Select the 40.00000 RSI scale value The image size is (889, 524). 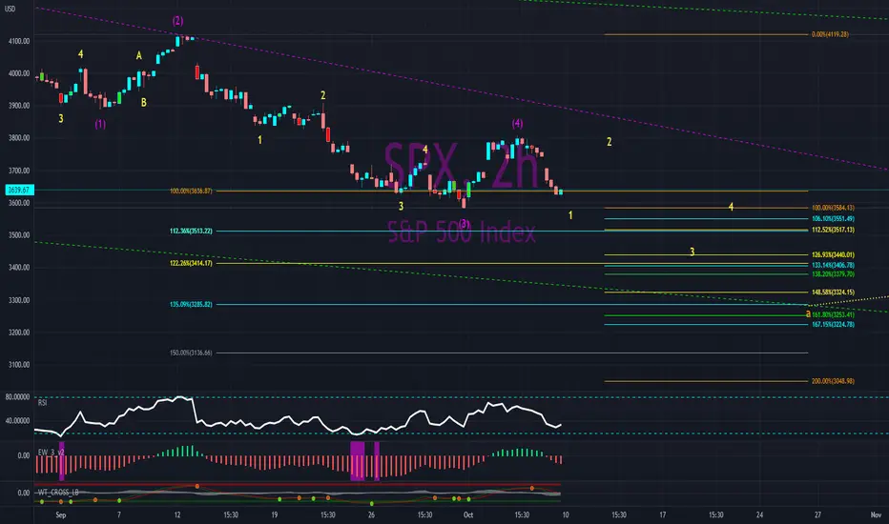tap(17, 421)
